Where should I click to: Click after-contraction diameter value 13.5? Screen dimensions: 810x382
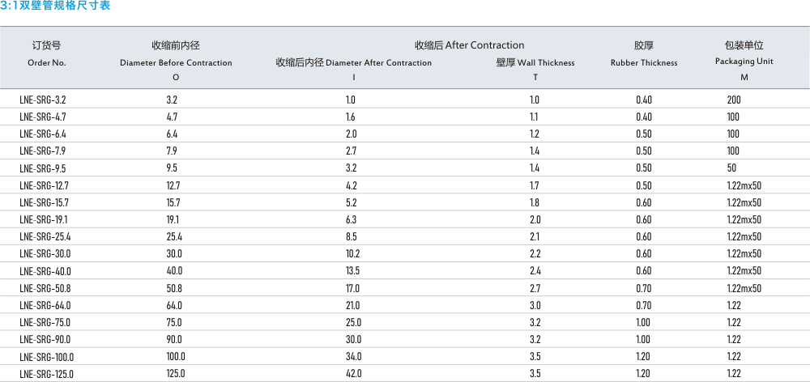click(352, 270)
